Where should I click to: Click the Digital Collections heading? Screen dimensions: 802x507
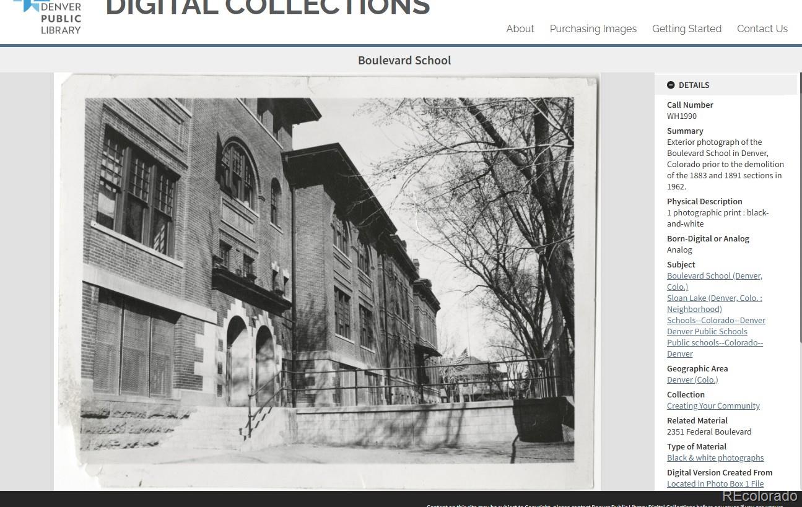[x=268, y=8]
